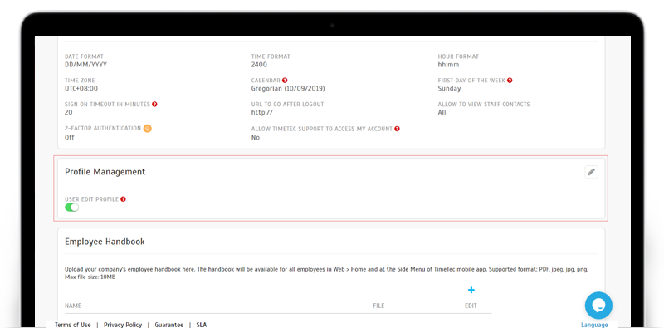Open the Terms of Use link
This screenshot has width=664, height=328.
click(x=72, y=325)
